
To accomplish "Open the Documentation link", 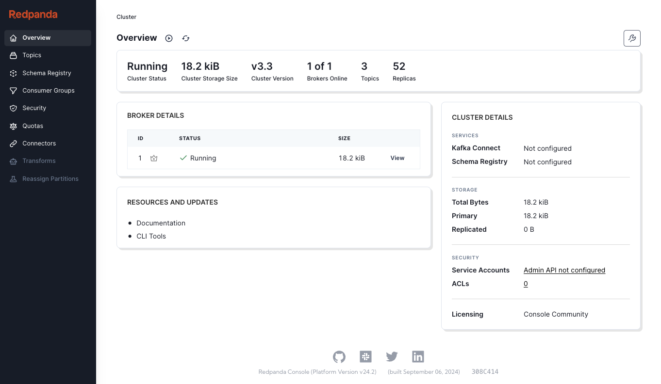I will click(x=161, y=223).
